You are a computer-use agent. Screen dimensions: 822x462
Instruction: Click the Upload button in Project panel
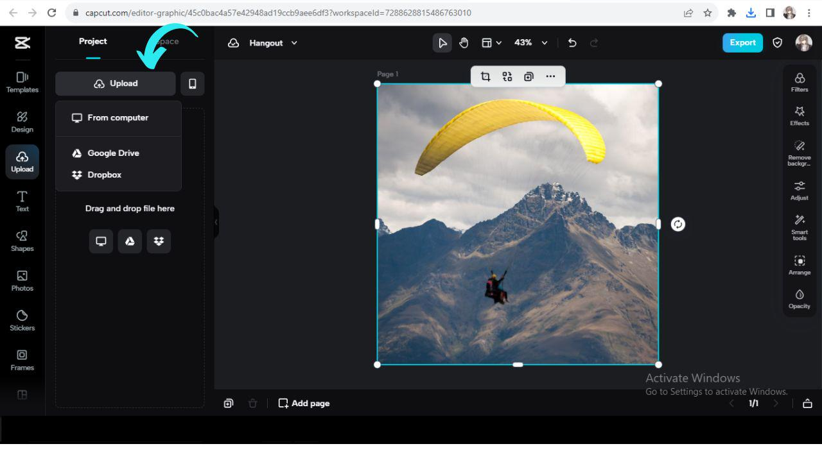115,83
